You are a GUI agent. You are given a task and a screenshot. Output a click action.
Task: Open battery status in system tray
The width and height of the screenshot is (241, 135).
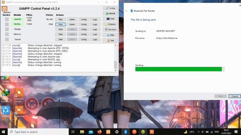pos(207,132)
